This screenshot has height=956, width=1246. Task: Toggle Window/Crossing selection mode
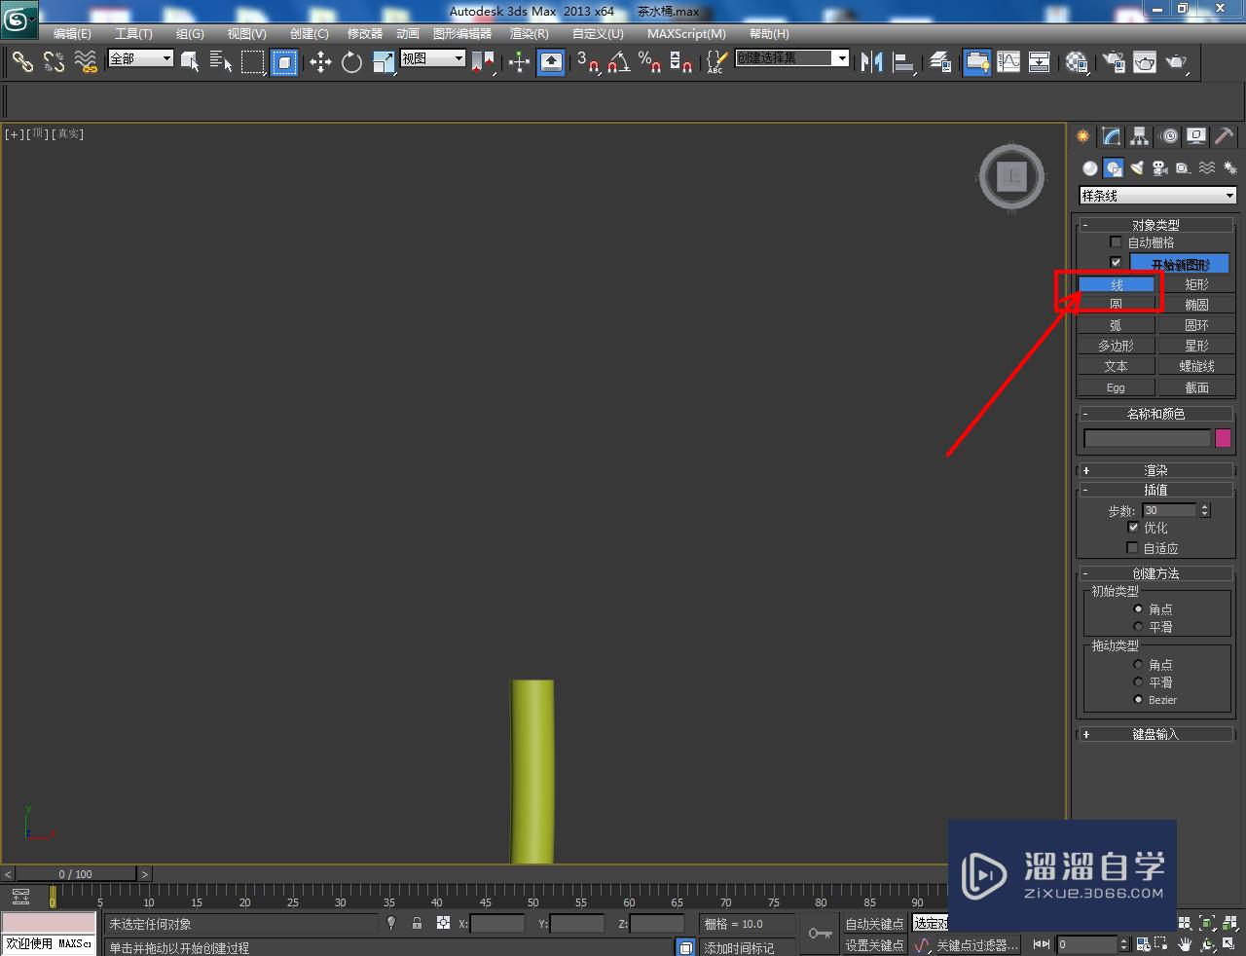click(284, 62)
